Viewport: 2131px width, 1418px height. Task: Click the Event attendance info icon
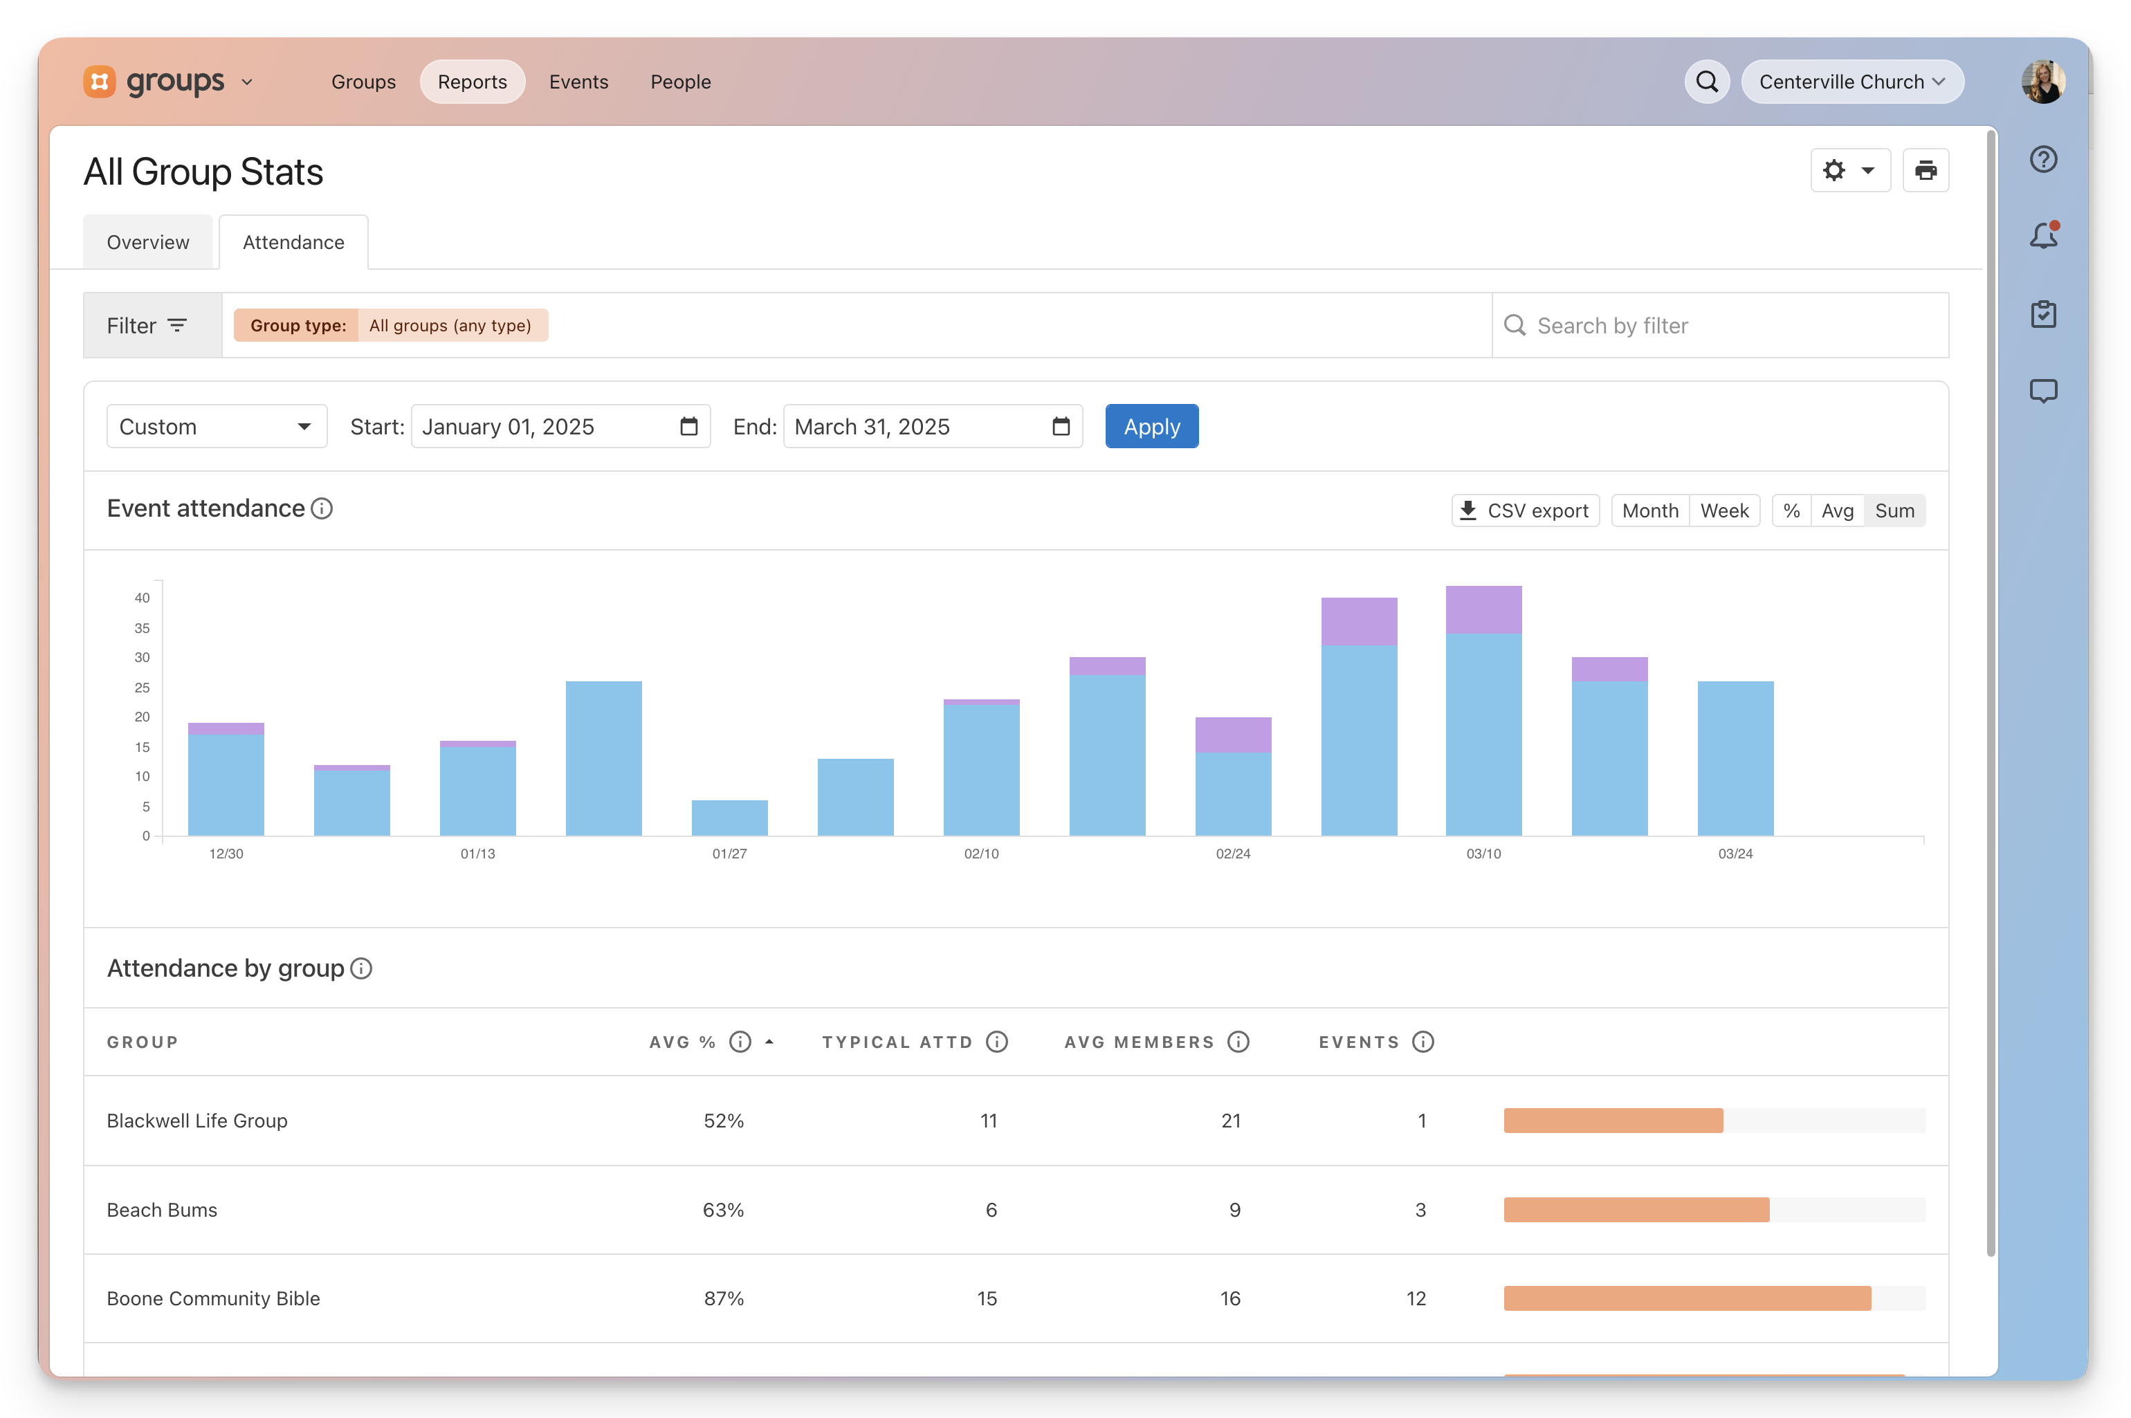click(322, 509)
